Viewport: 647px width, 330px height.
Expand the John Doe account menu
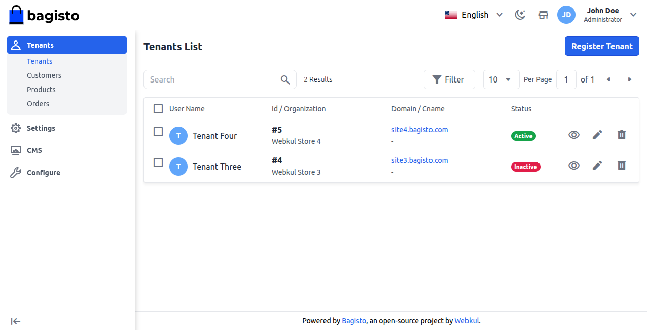pyautogui.click(x=633, y=15)
